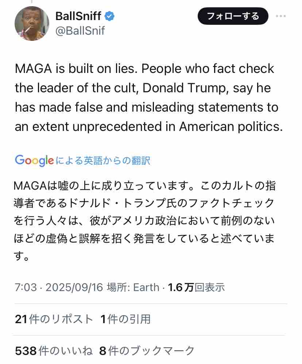Viewport: 302px width, 364px height.
Task: Open the three-dot more options menu
Action: (281, 16)
